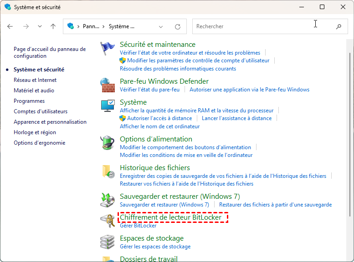Viewport: 354px width, 262px height.
Task: Click the Espaces de stockage drives icon
Action: coord(107,242)
